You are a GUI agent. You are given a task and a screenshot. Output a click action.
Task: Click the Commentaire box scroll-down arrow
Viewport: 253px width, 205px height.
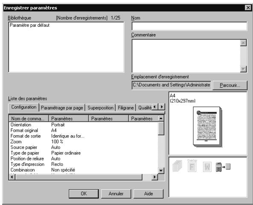click(x=243, y=69)
